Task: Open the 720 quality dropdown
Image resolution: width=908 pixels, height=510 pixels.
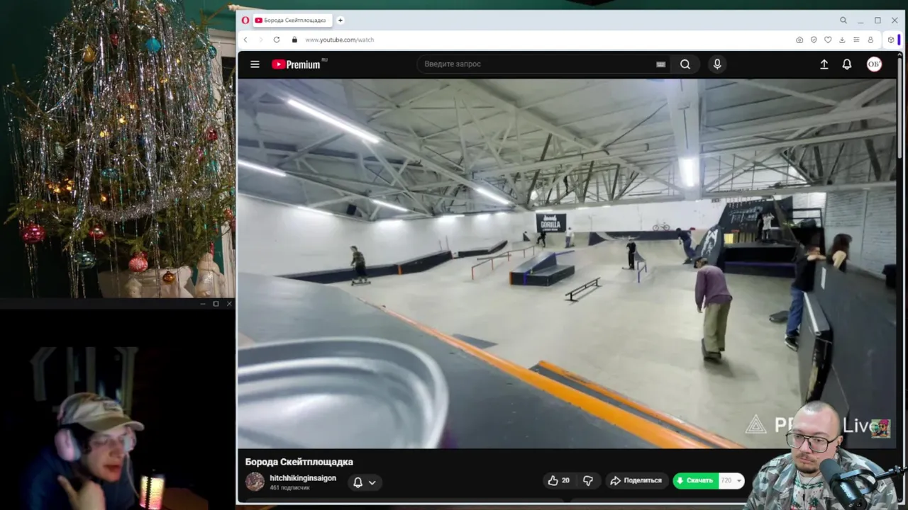Action: (731, 480)
